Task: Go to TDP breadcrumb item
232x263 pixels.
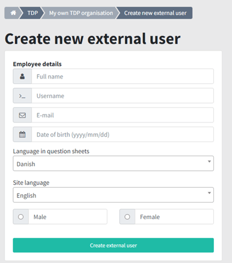Action: [x=32, y=13]
